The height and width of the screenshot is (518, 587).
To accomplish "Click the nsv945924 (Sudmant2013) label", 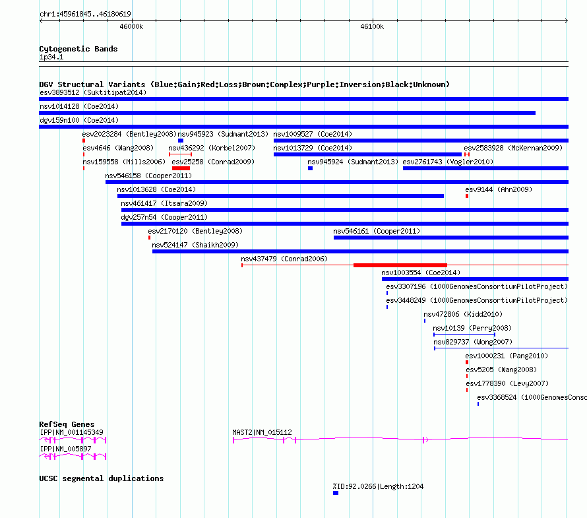I will coord(353,162).
